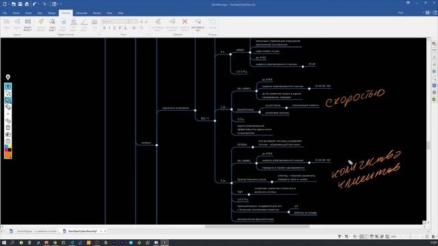Toggle the pen tool in the drawing toolbar
This screenshot has height=246, width=438.
tap(8, 100)
